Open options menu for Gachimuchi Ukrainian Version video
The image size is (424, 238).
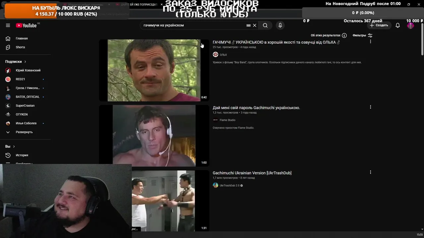coord(370,172)
